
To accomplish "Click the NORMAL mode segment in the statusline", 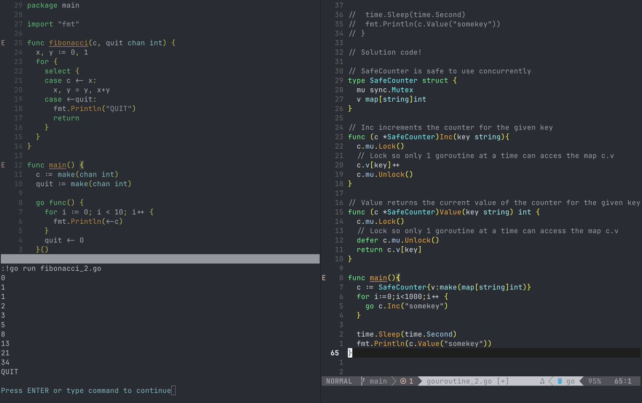I will click(x=339, y=381).
